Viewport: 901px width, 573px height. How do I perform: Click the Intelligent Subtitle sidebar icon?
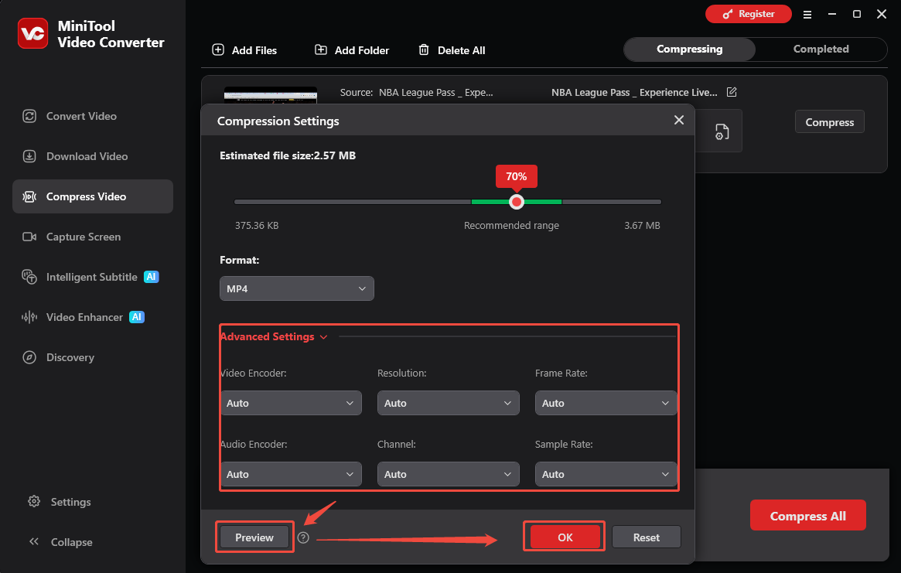click(x=29, y=277)
